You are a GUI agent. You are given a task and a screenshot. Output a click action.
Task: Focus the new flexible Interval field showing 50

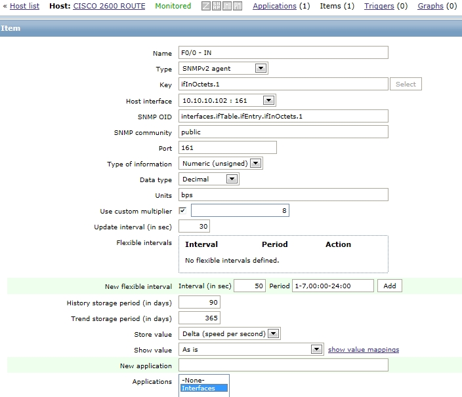coord(250,286)
